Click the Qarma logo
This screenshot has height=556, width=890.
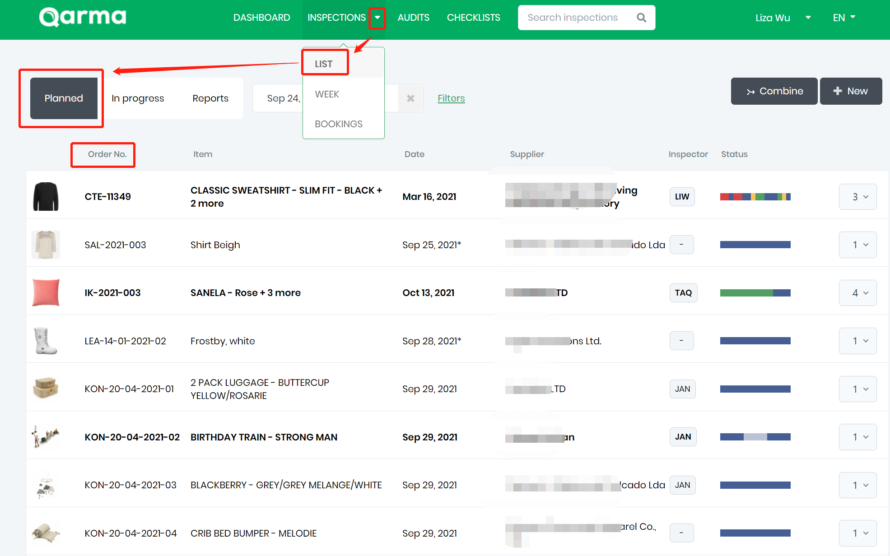pos(83,17)
